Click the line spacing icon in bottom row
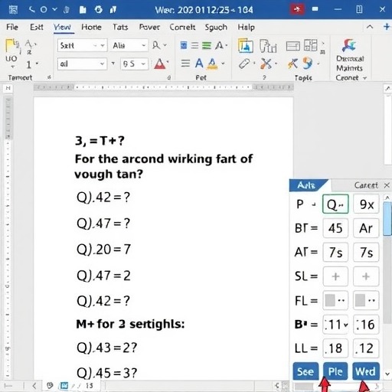 click(x=185, y=63)
